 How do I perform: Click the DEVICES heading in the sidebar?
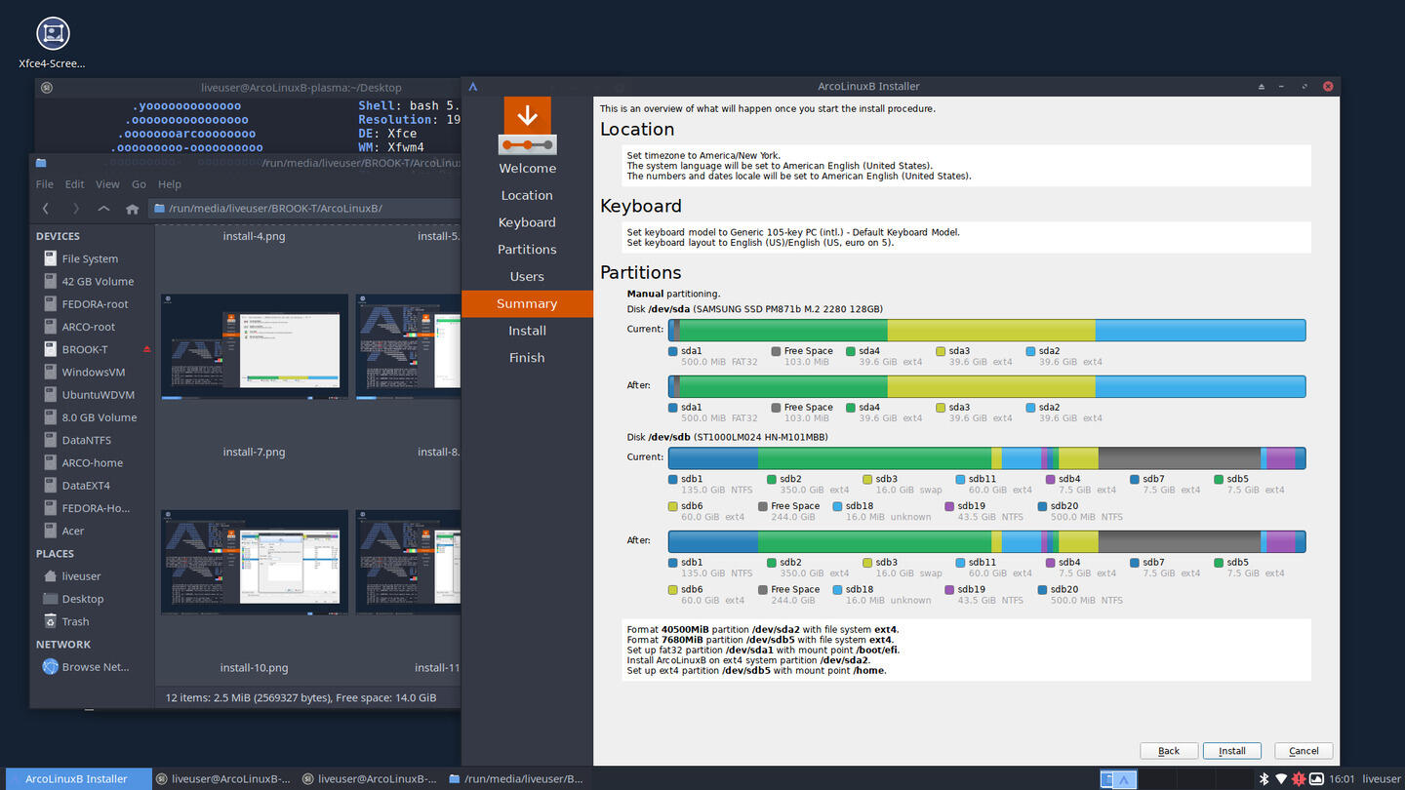[58, 236]
